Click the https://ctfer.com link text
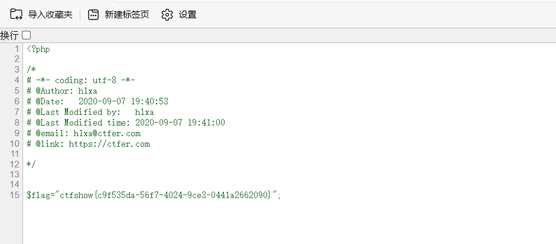556x244 pixels. coord(109,144)
